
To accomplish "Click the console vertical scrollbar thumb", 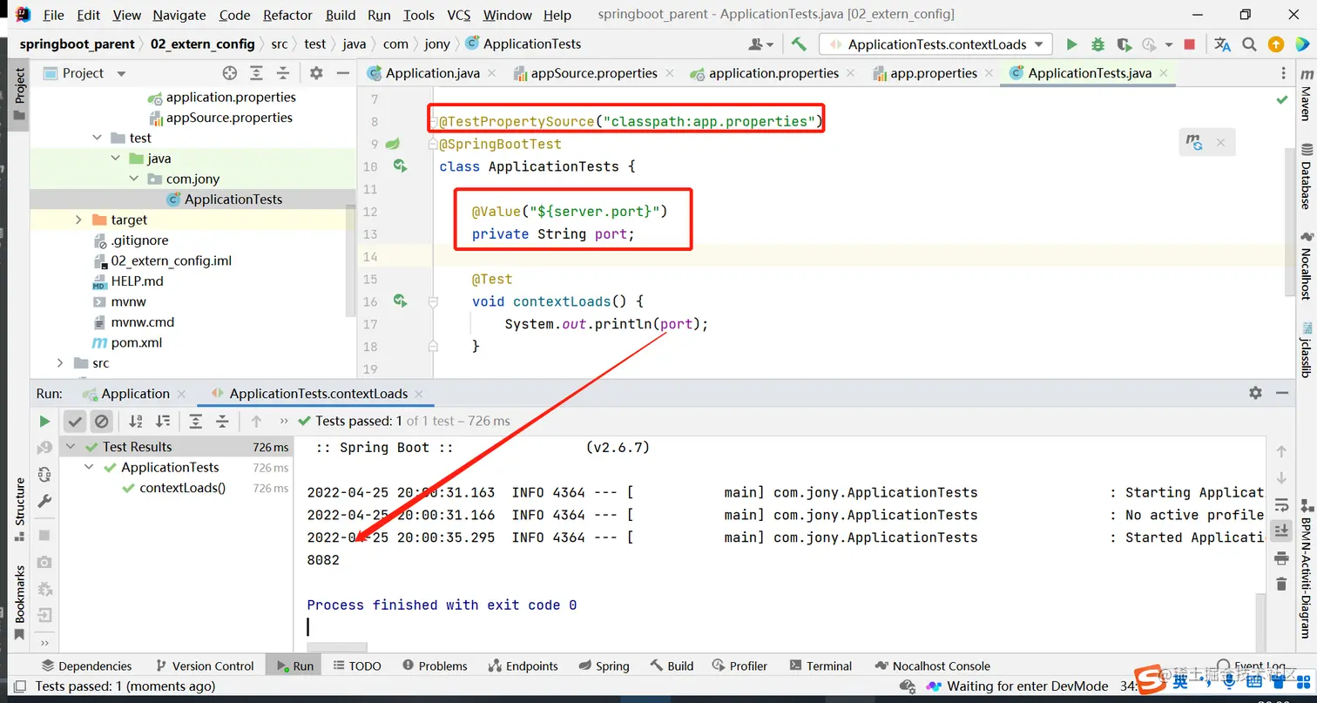I will coord(1260,621).
